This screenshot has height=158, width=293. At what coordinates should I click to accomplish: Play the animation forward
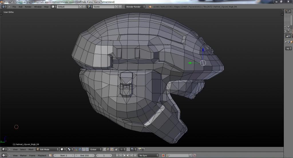pyautogui.click(x=128, y=155)
